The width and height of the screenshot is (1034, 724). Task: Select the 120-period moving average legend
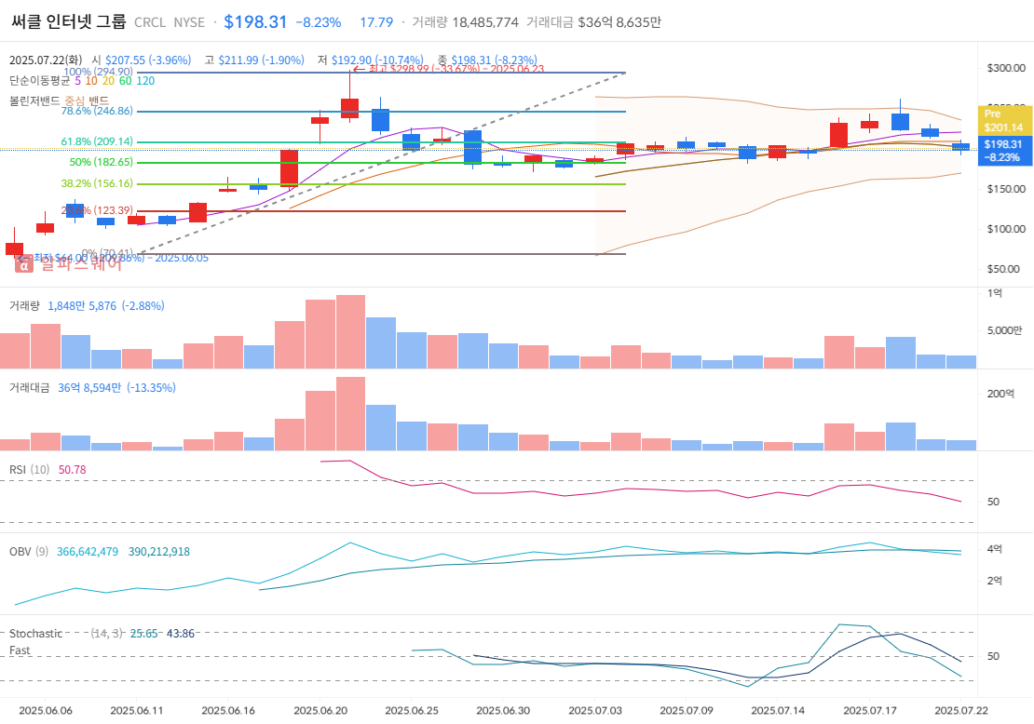click(145, 81)
